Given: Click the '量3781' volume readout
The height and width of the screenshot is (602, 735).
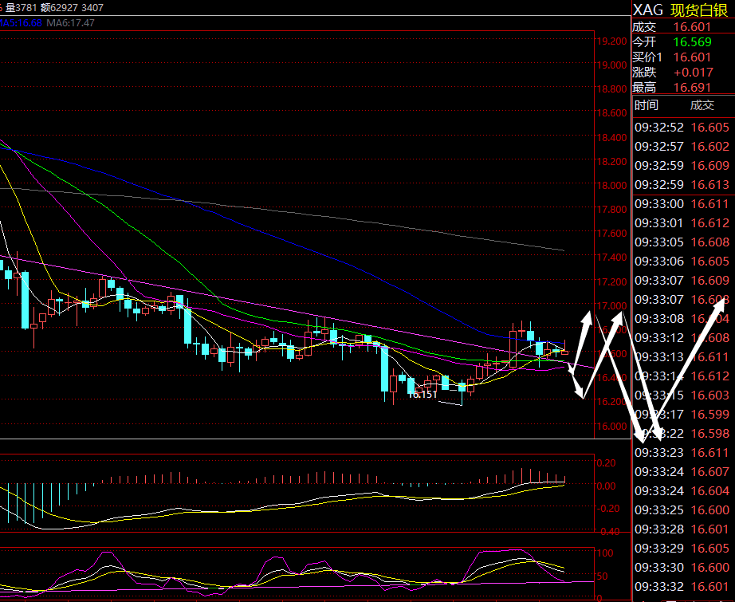Looking at the screenshot, I should pos(20,7).
